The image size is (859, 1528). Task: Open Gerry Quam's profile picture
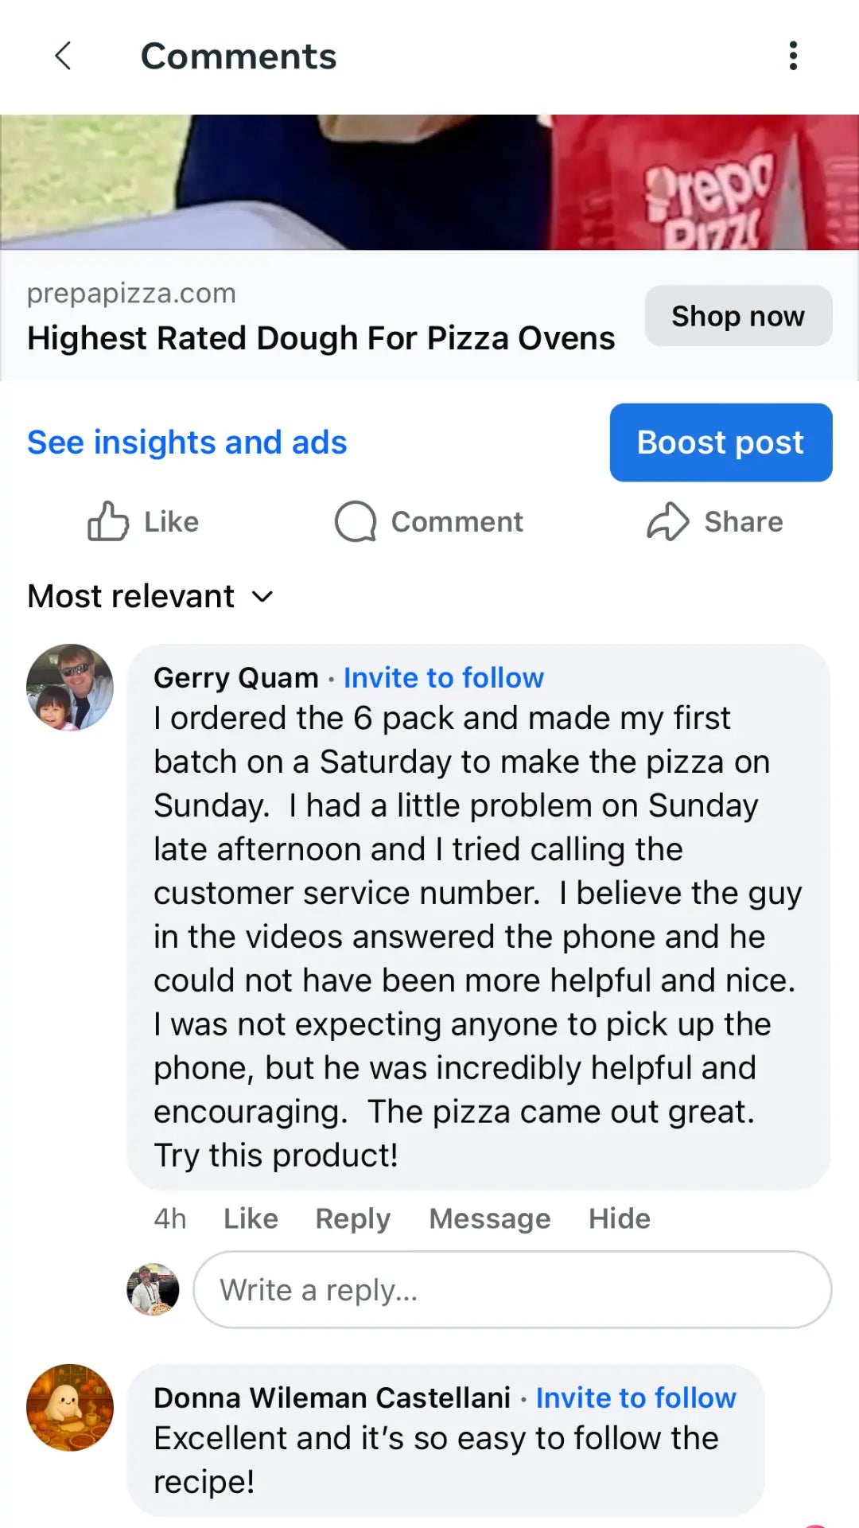coord(70,688)
